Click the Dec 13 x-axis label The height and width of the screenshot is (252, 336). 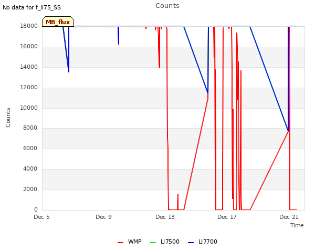(165, 217)
